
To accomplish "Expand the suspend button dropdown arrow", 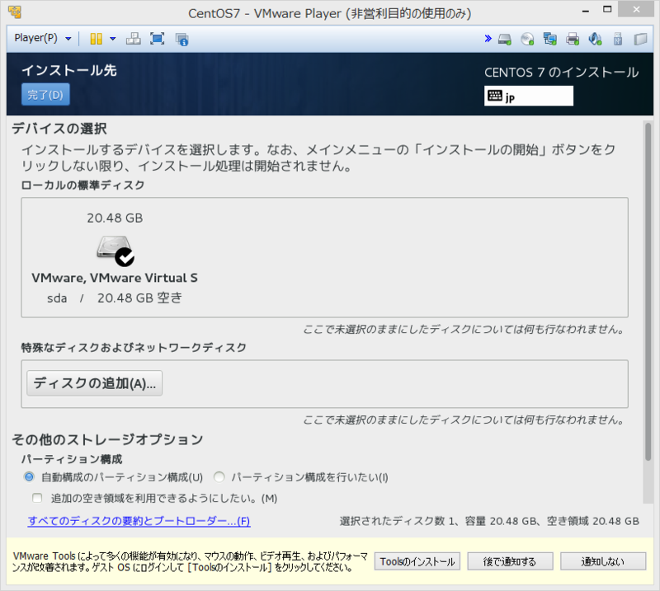I will pyautogui.click(x=113, y=38).
